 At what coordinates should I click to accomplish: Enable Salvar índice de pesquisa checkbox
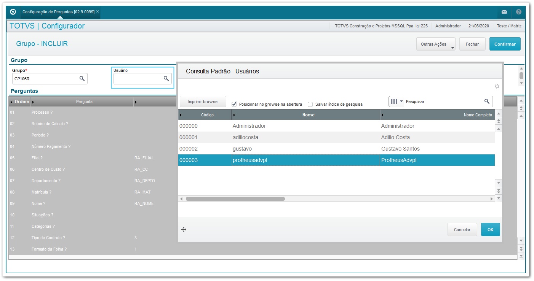coord(310,104)
